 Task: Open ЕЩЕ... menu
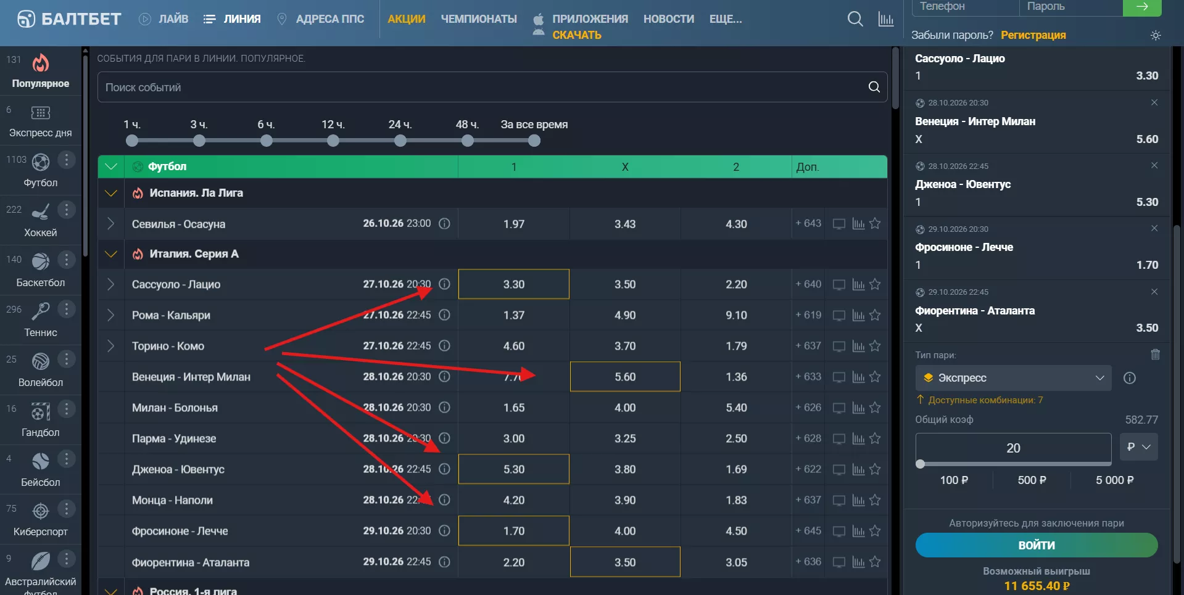(x=726, y=19)
